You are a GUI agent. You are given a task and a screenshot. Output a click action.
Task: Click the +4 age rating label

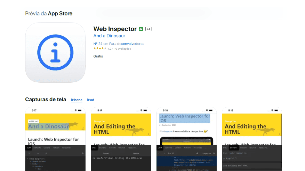pos(148,29)
